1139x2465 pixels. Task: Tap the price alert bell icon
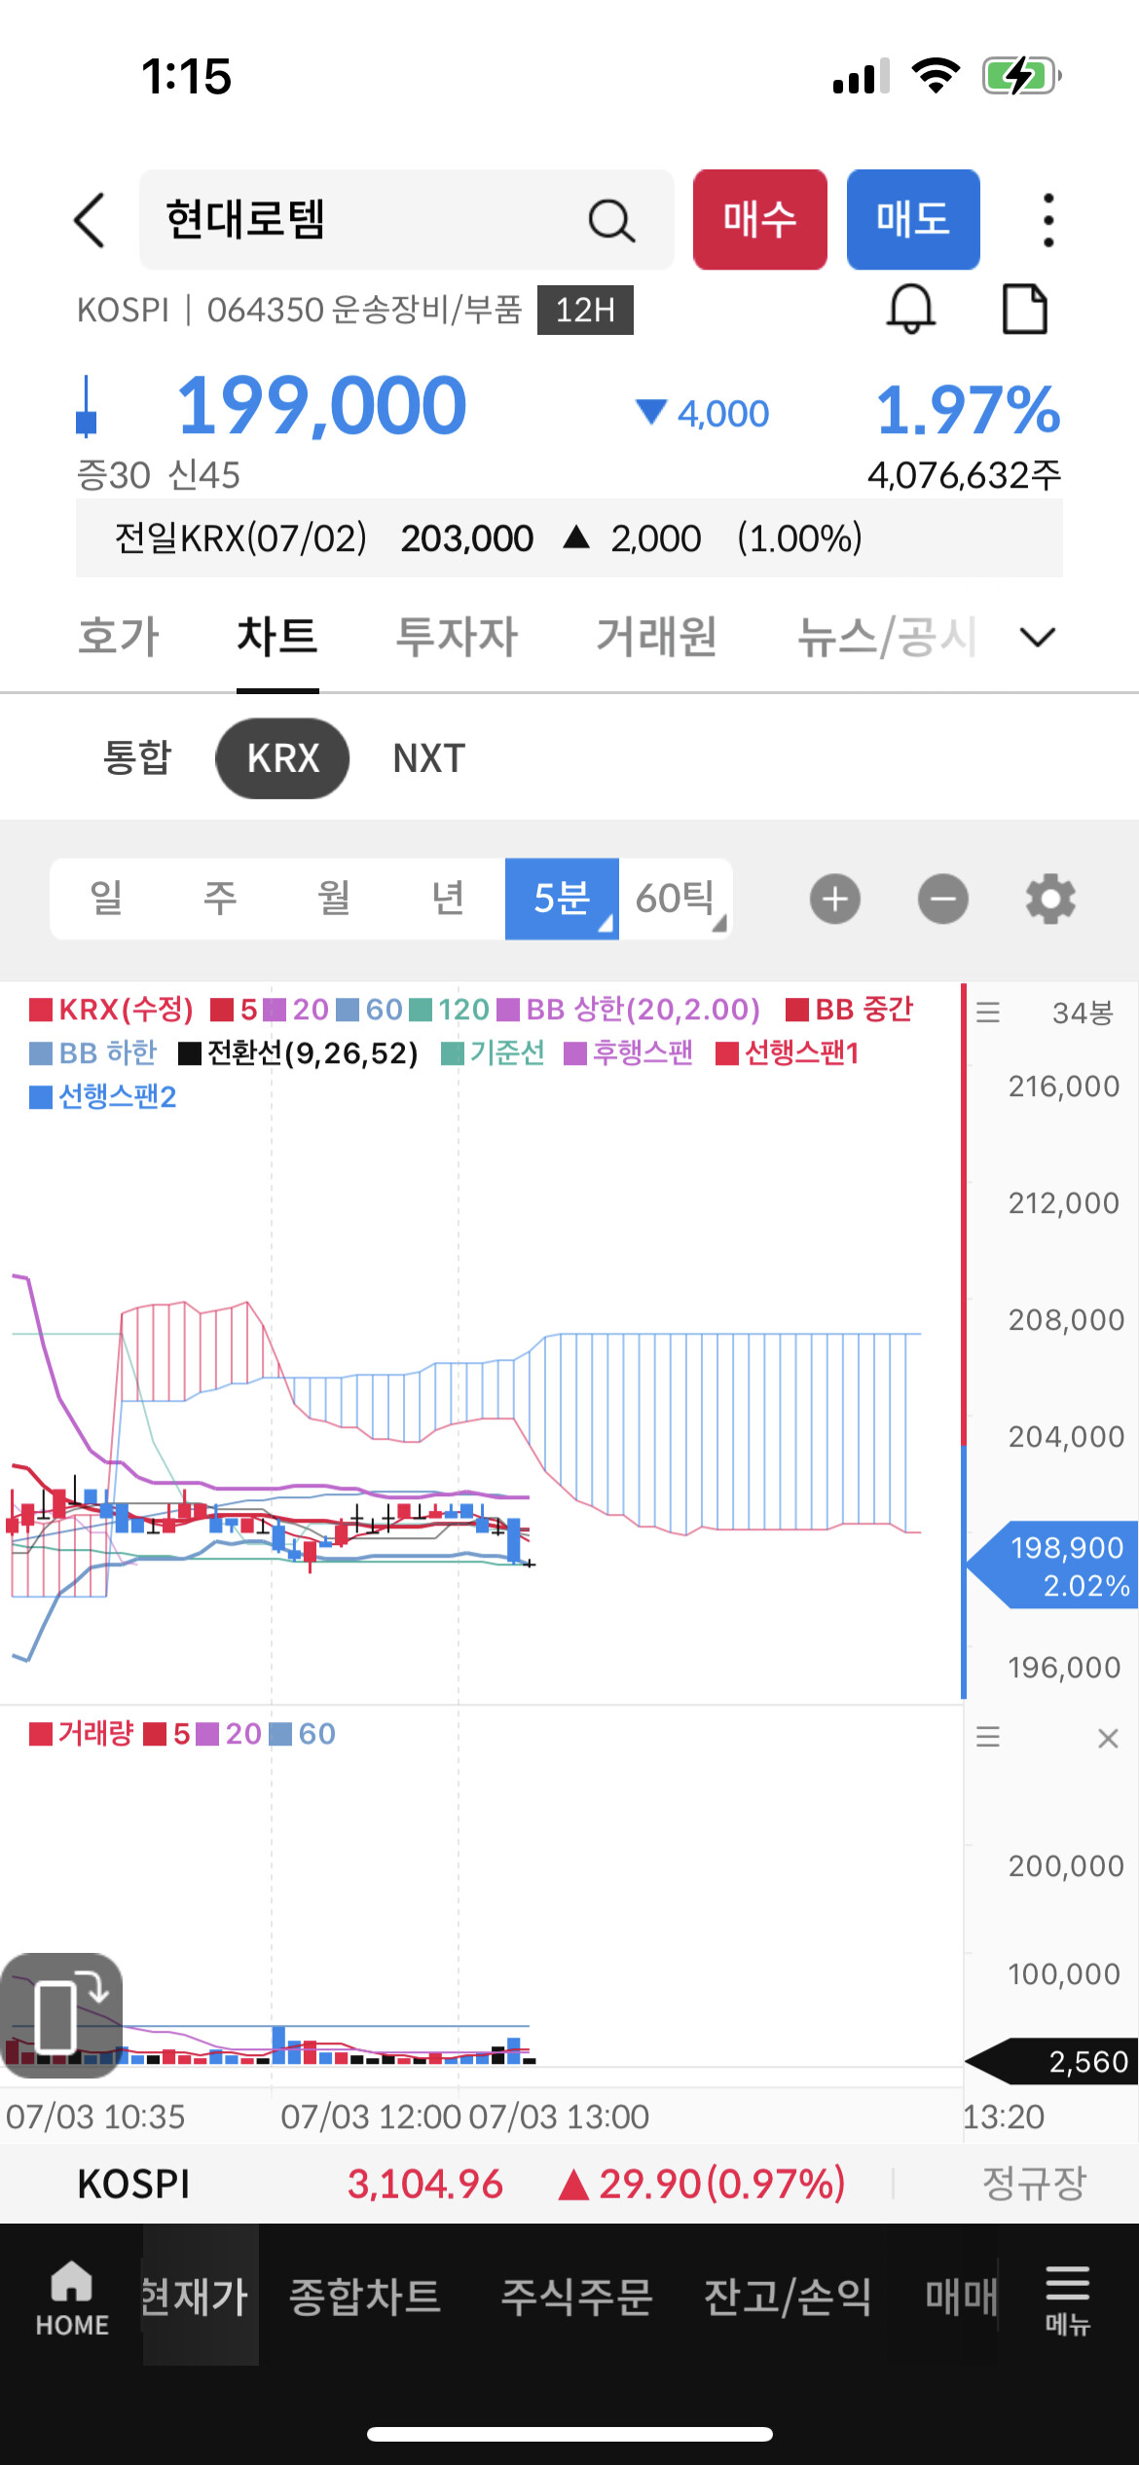[910, 310]
